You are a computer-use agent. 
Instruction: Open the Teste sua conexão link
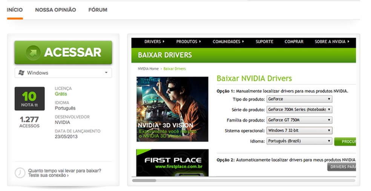(48, 176)
